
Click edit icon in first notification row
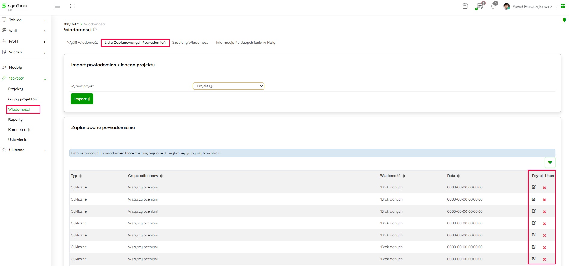tap(533, 187)
